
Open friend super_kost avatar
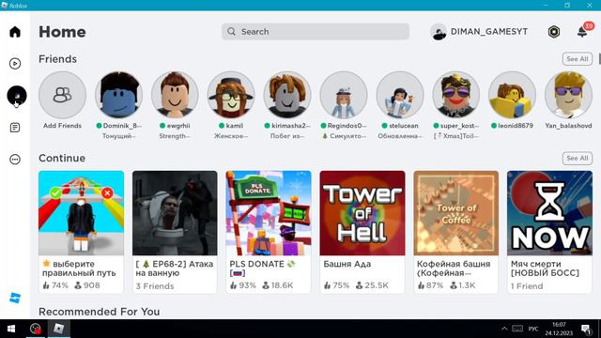coord(455,95)
